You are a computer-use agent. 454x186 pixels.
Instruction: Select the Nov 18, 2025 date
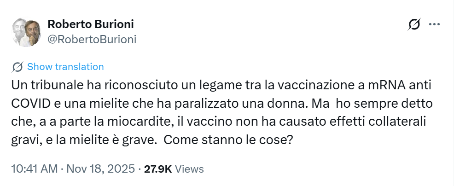101,169
